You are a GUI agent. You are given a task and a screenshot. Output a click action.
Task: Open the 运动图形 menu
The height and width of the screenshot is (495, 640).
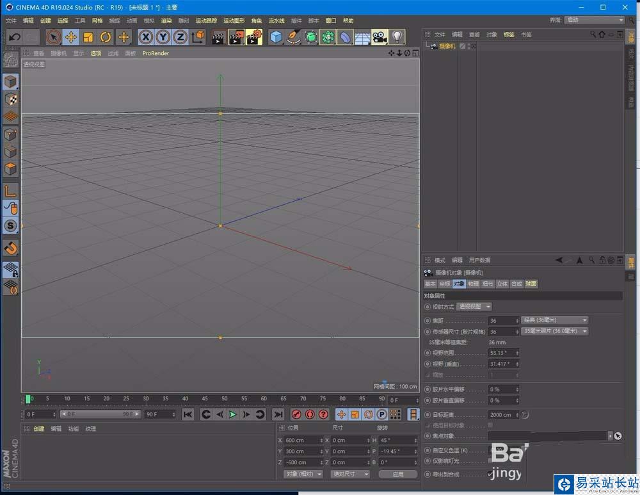click(x=234, y=20)
